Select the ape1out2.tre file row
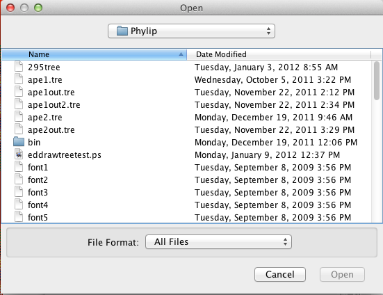 point(187,104)
